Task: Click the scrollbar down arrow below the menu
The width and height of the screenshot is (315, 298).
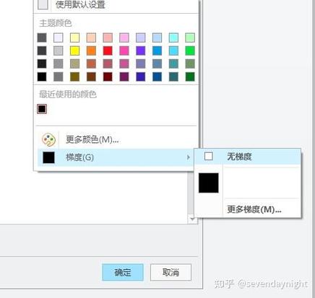Action: pyautogui.click(x=192, y=219)
